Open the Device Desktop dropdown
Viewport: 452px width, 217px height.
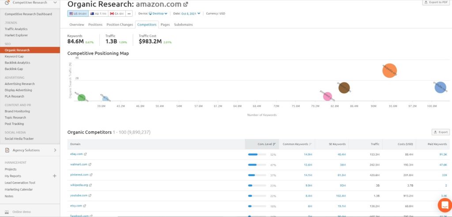pyautogui.click(x=158, y=14)
